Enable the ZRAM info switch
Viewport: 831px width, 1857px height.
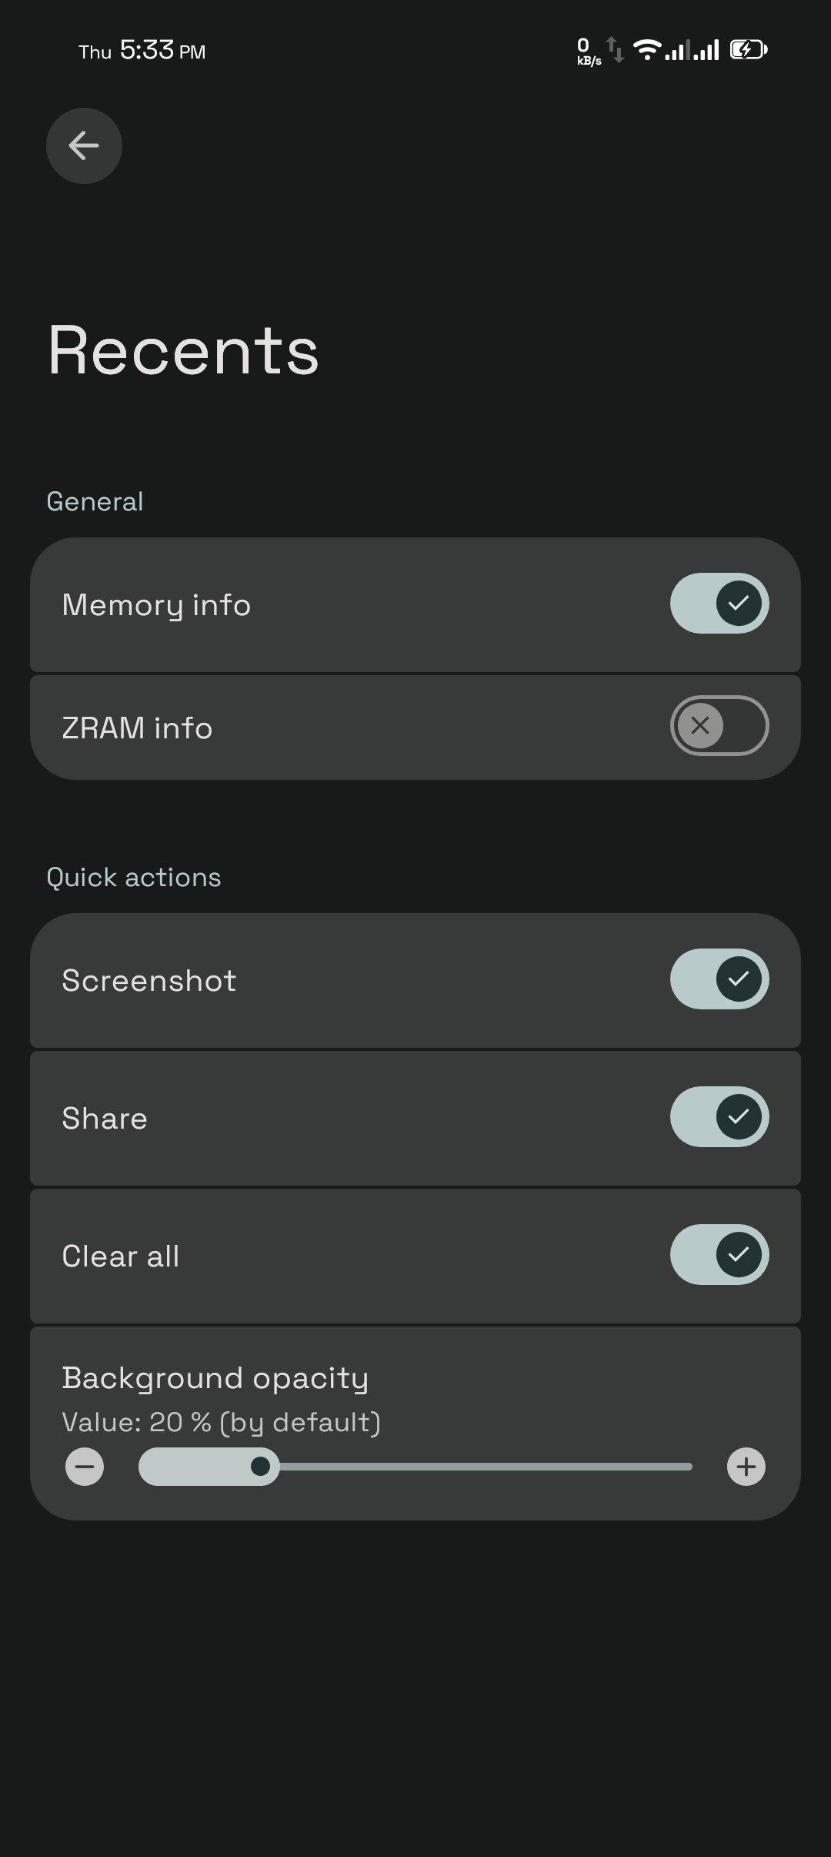pyautogui.click(x=719, y=725)
